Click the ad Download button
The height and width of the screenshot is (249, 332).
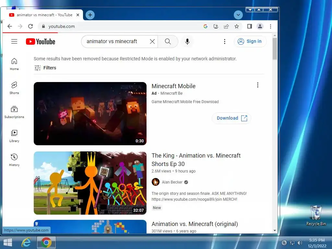point(231,118)
